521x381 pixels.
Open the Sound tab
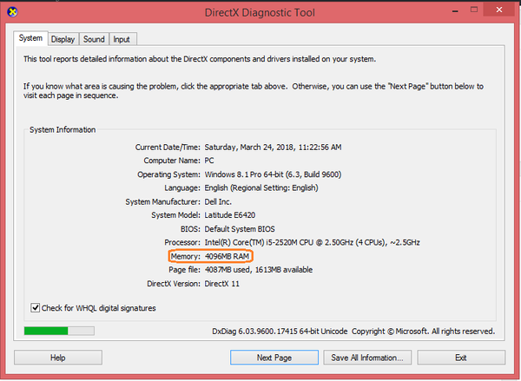(x=94, y=39)
